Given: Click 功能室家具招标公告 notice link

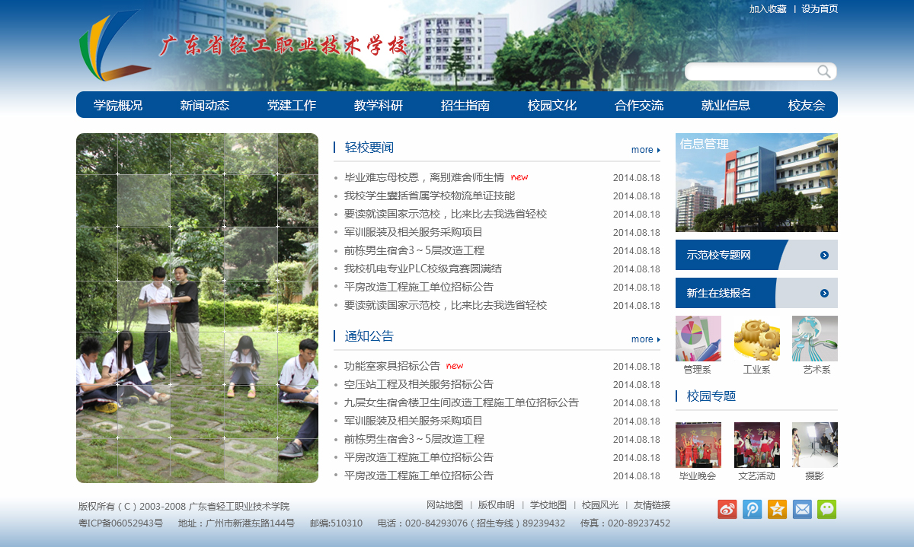Looking at the screenshot, I should 392,366.
